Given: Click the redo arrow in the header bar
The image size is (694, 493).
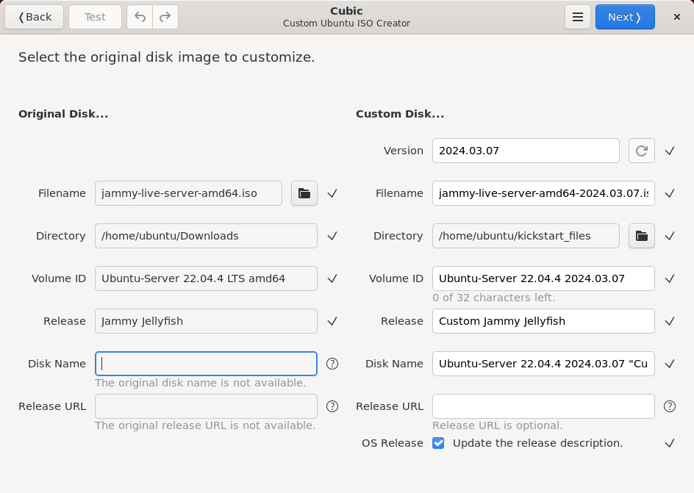Looking at the screenshot, I should pos(165,17).
